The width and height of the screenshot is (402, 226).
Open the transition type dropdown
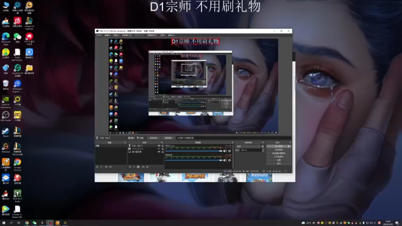click(248, 147)
